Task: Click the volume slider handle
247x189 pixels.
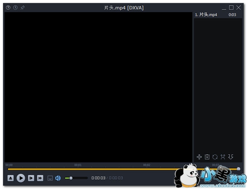Action: (x=71, y=178)
